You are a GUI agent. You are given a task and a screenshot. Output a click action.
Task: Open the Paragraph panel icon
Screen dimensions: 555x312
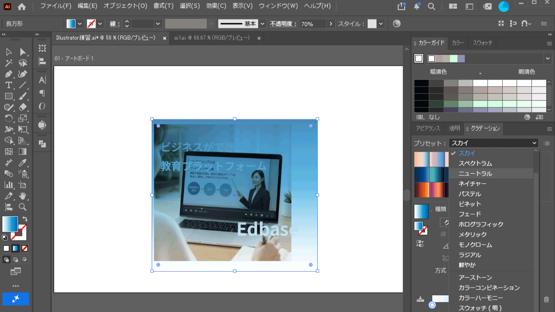pyautogui.click(x=42, y=93)
